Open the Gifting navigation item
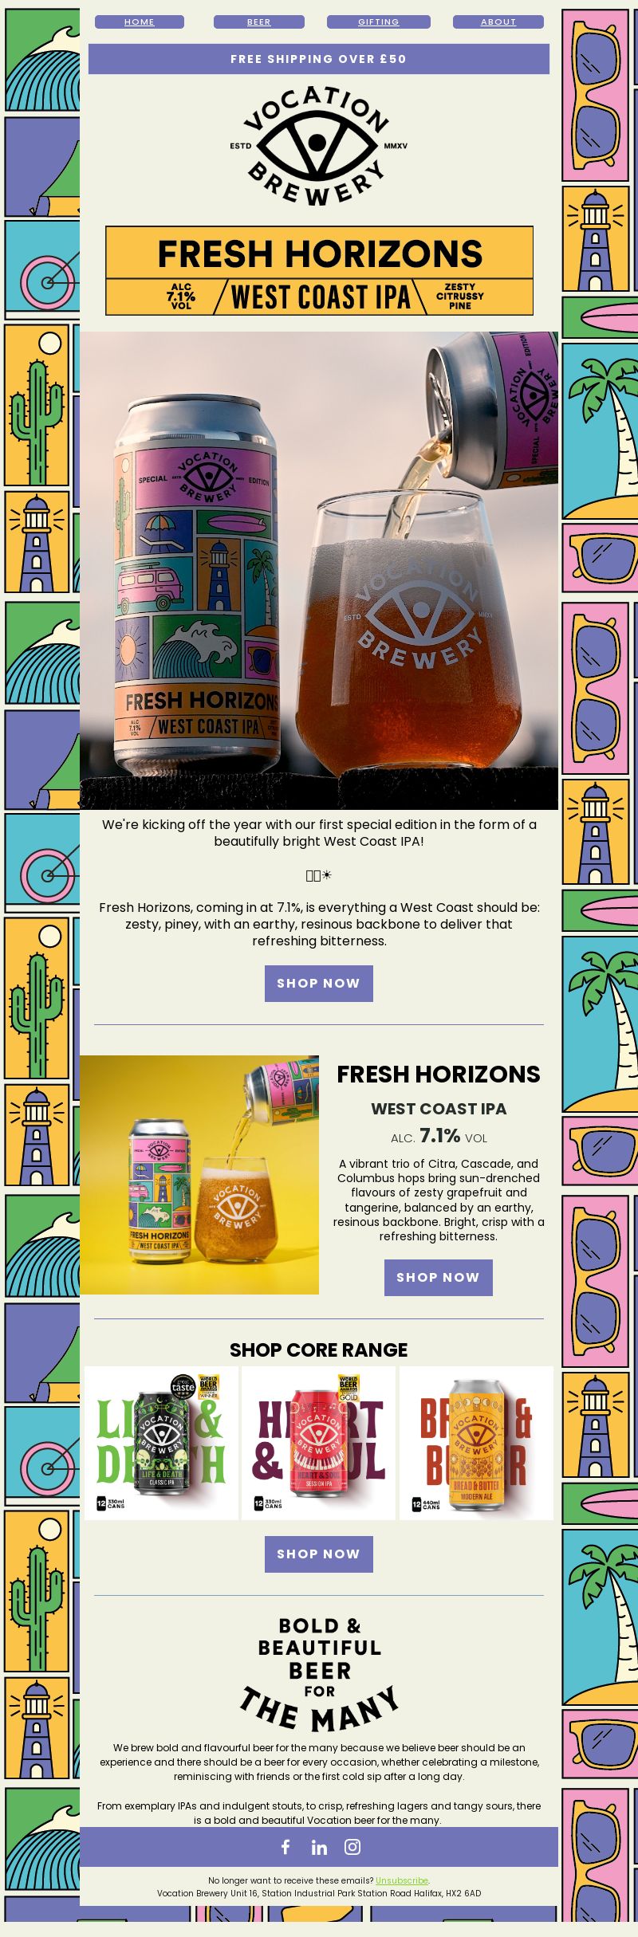 point(379,22)
